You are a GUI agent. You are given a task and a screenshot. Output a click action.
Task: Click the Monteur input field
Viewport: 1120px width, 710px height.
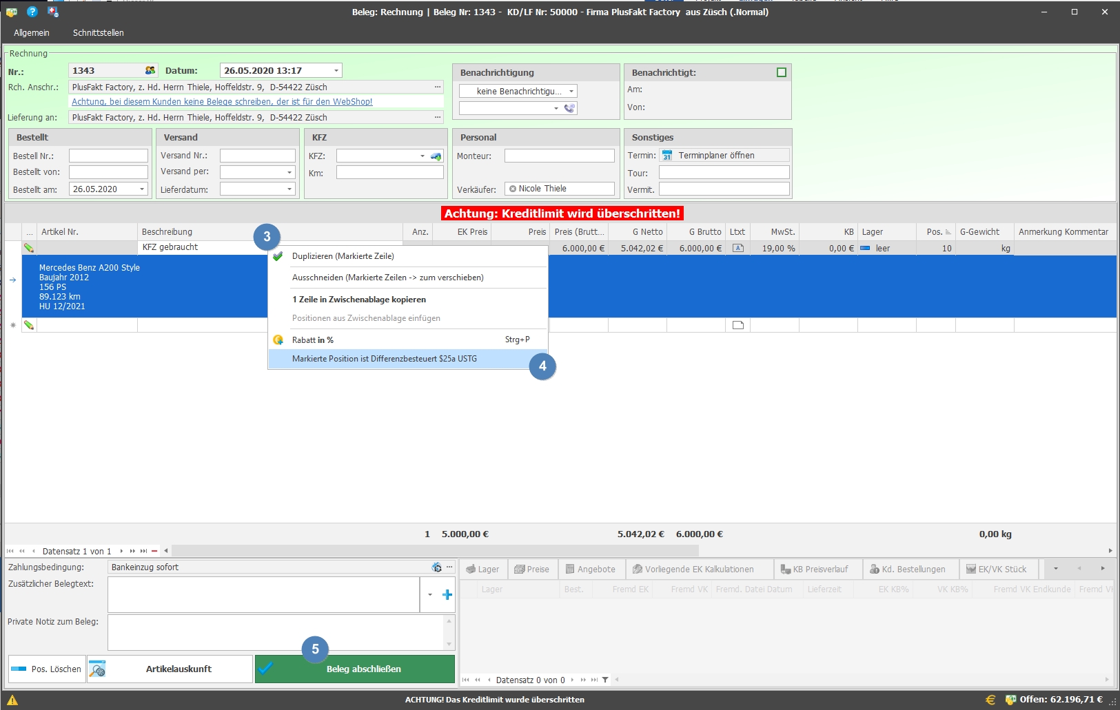click(x=559, y=156)
